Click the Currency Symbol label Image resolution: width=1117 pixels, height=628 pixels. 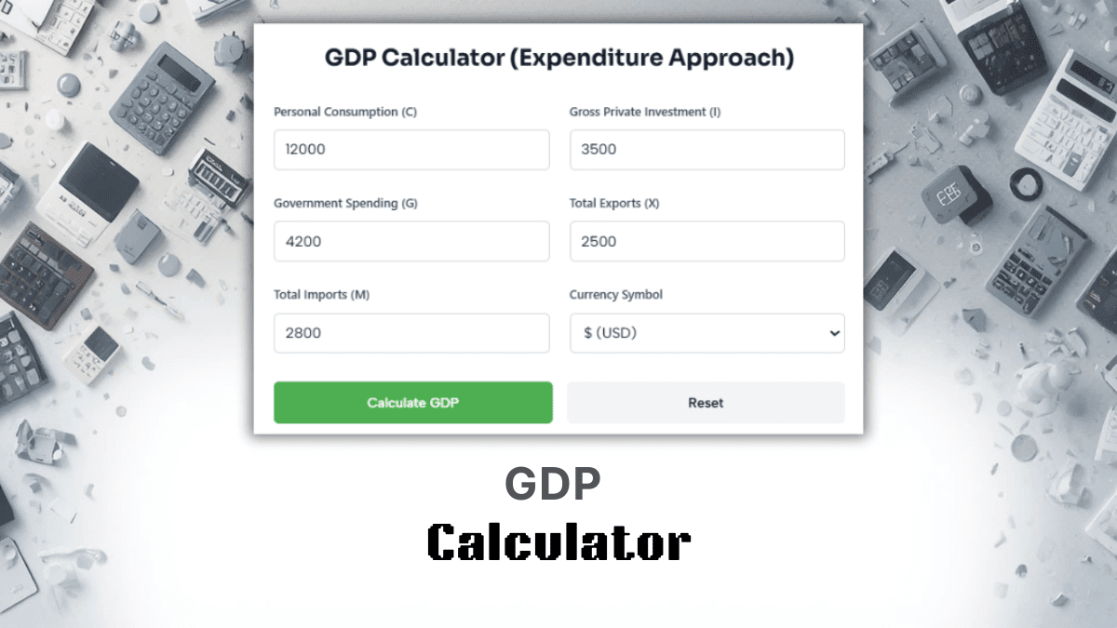pos(615,294)
